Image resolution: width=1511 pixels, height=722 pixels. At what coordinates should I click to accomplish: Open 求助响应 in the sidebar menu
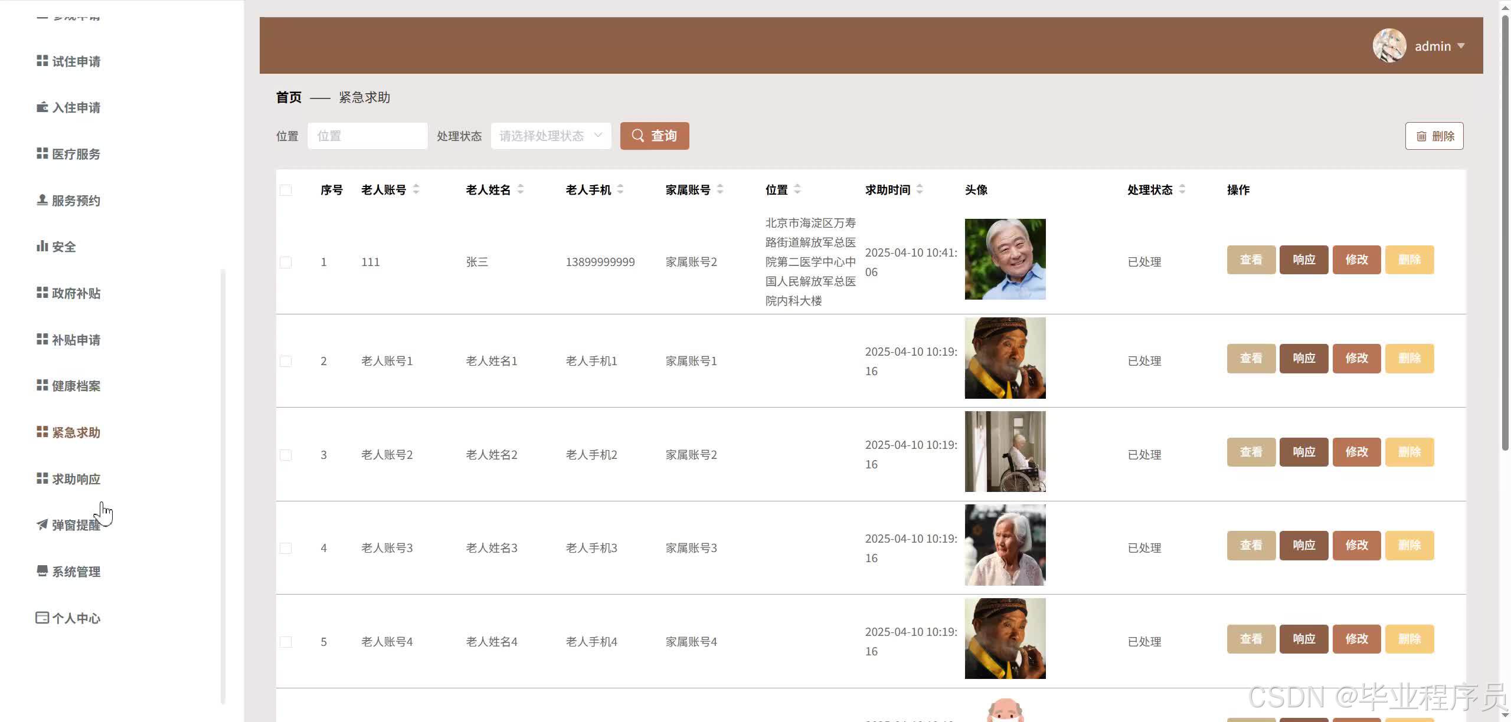(76, 478)
